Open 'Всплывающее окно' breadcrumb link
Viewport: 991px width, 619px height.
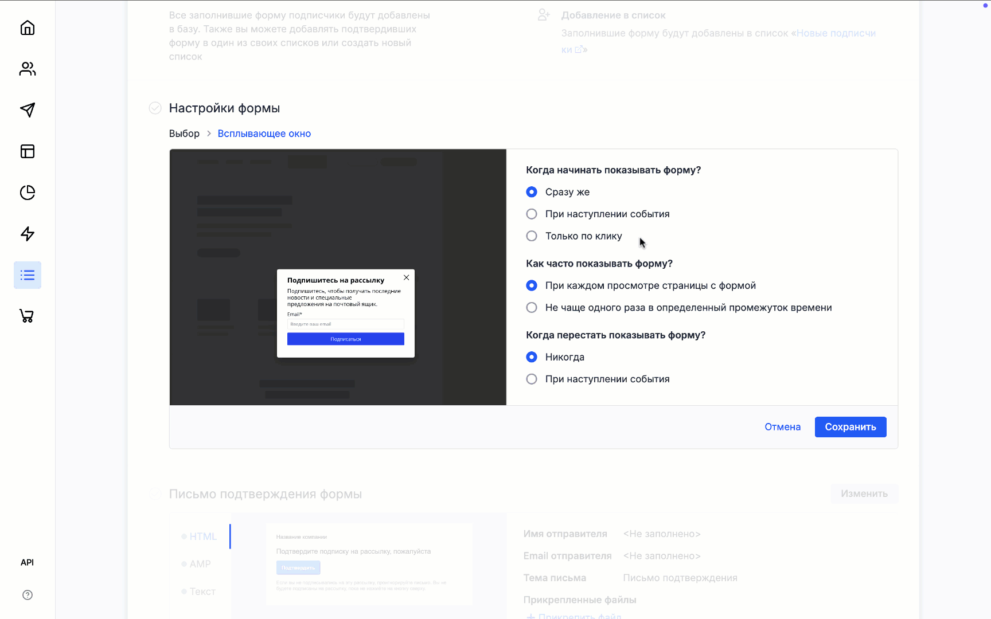[x=264, y=133]
